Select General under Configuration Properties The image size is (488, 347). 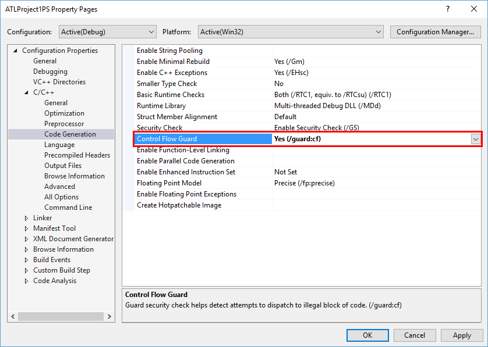click(x=45, y=61)
